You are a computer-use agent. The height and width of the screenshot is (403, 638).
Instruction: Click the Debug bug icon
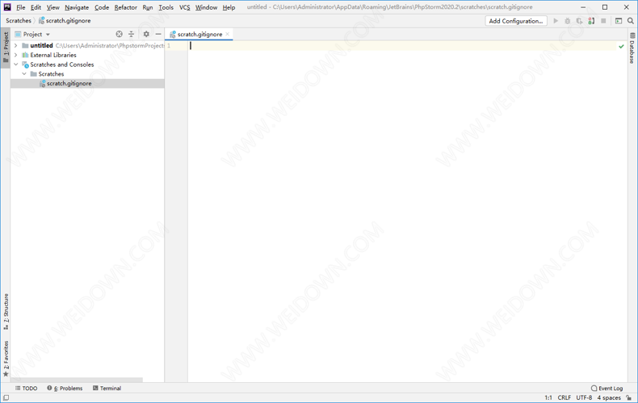click(x=568, y=21)
